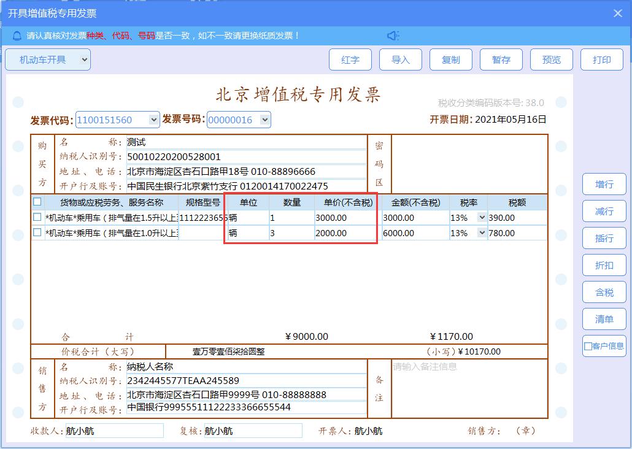Click 减行 to delete an invoice row
The height and width of the screenshot is (449, 632).
[604, 211]
